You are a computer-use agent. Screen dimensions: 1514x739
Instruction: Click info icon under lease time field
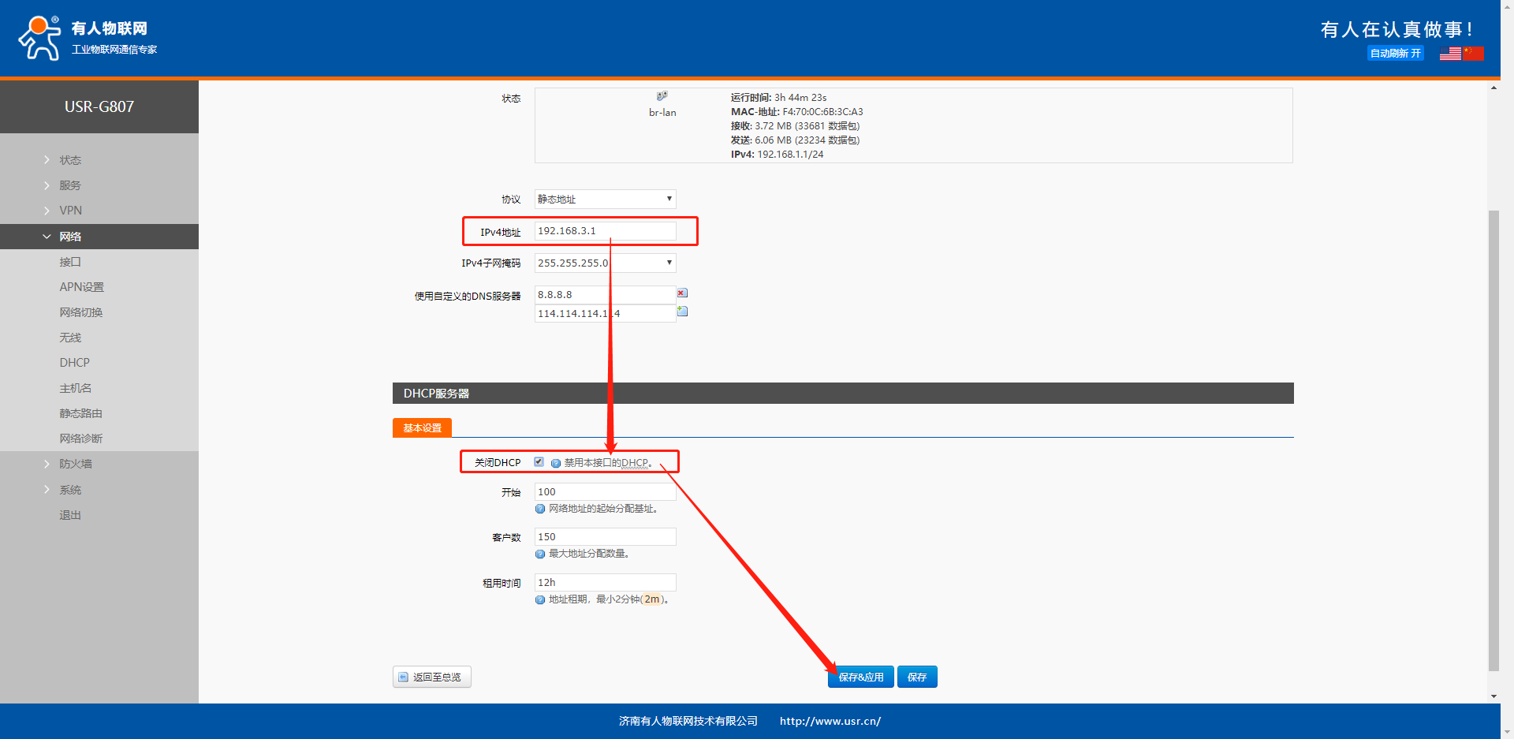coord(540,599)
